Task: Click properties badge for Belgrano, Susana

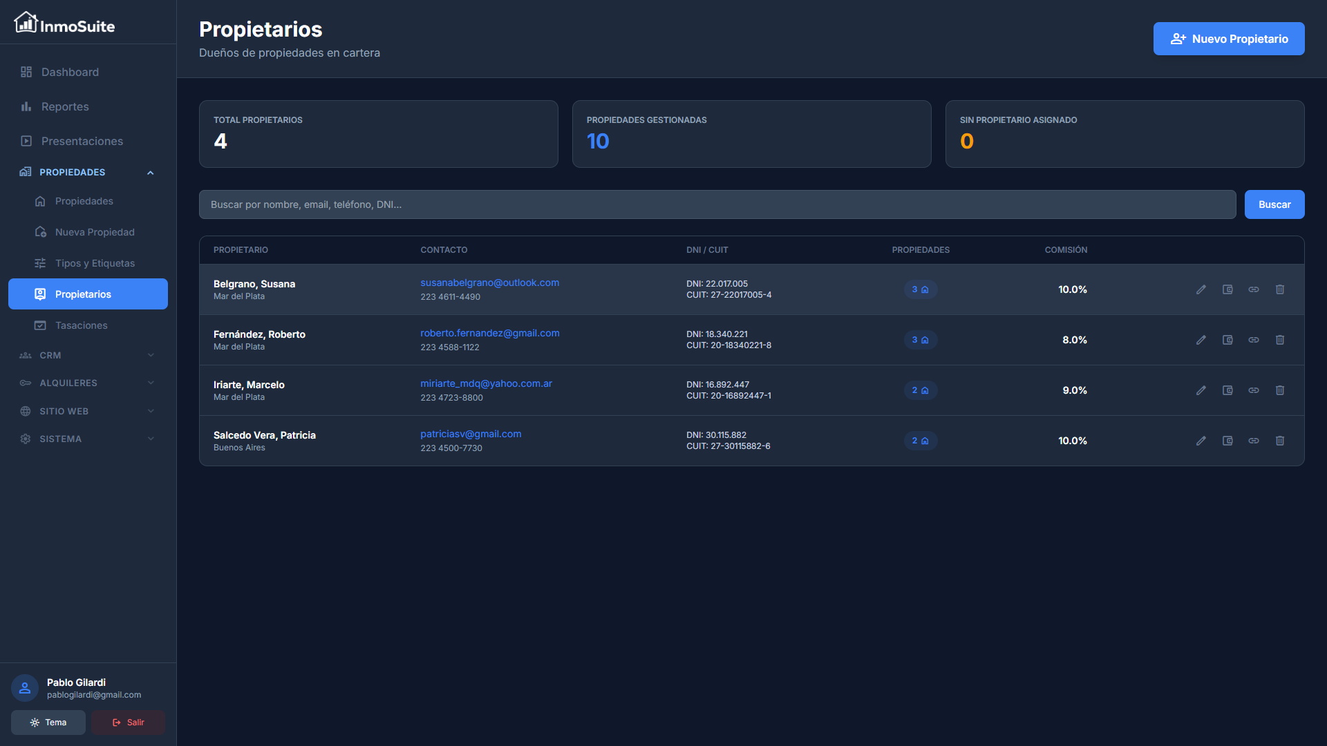Action: click(x=920, y=289)
